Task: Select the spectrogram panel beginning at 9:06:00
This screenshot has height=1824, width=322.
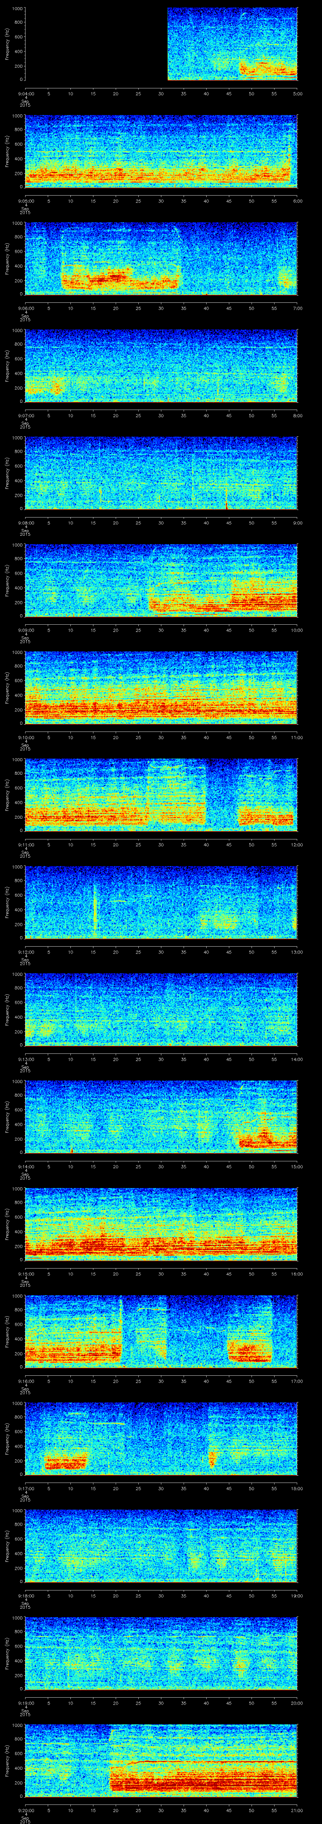Action: [161, 258]
